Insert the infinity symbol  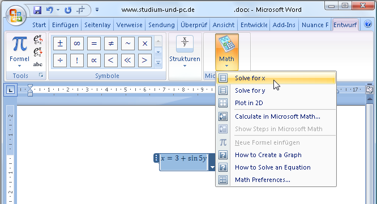pos(77,44)
